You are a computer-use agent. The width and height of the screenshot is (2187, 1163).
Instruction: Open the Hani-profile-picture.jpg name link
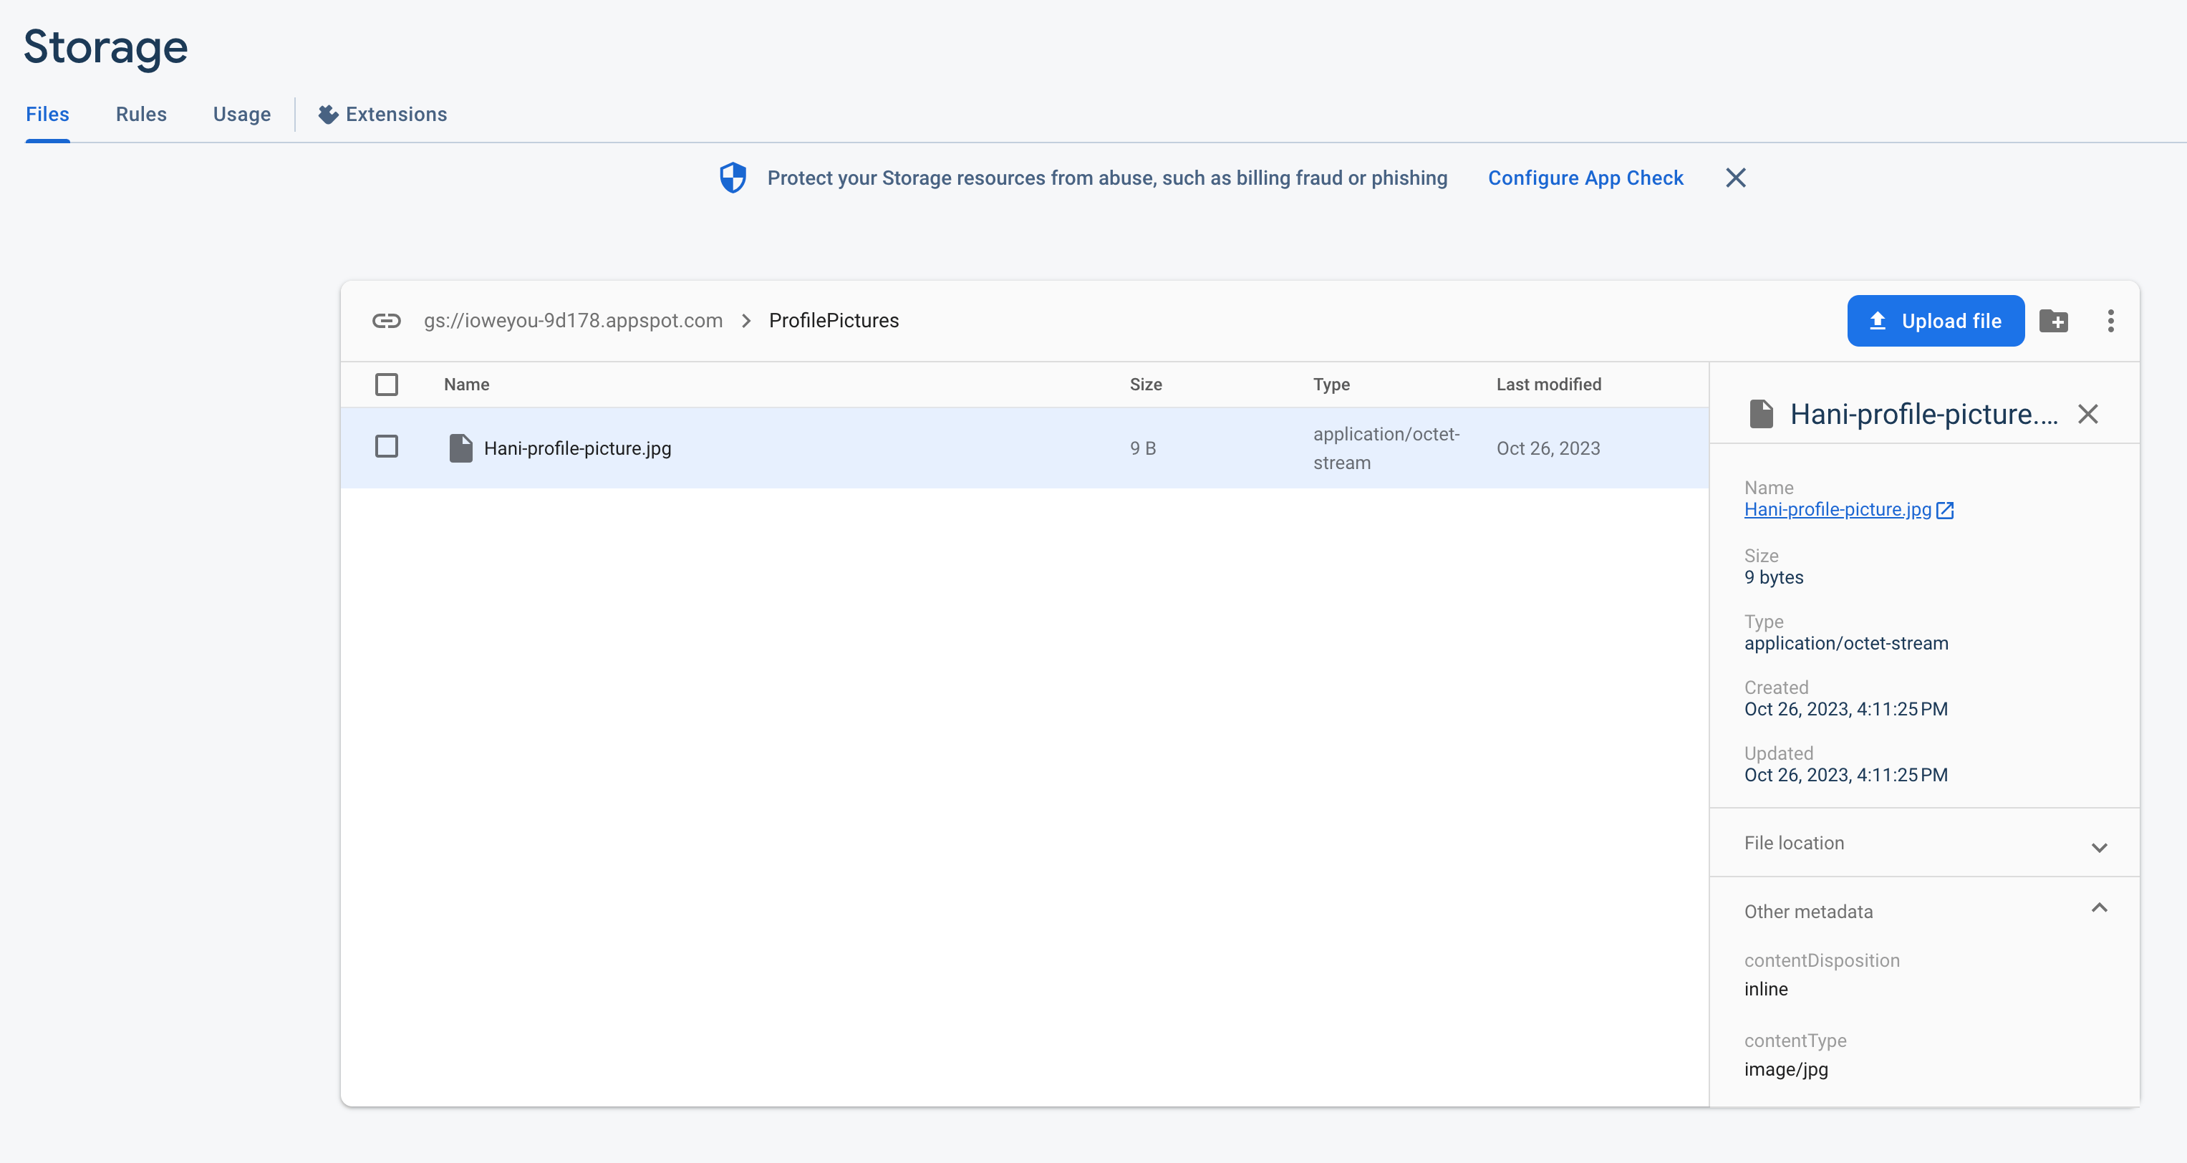click(x=1836, y=509)
